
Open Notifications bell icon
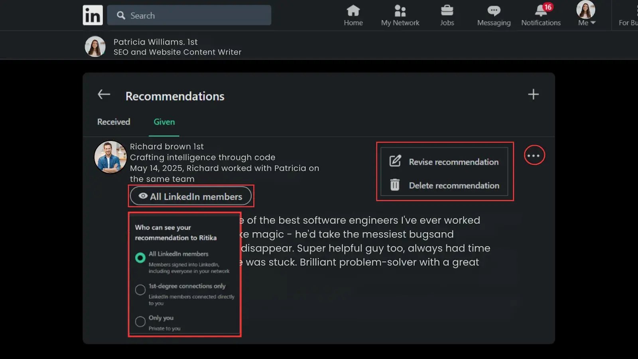click(x=541, y=11)
